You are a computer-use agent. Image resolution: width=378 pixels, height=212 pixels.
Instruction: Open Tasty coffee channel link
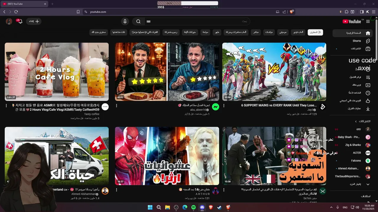coord(92,114)
